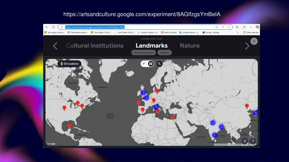Open the Pricing - Genially bookmark

211,33
